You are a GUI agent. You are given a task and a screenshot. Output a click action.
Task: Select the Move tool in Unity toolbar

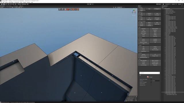4,4
